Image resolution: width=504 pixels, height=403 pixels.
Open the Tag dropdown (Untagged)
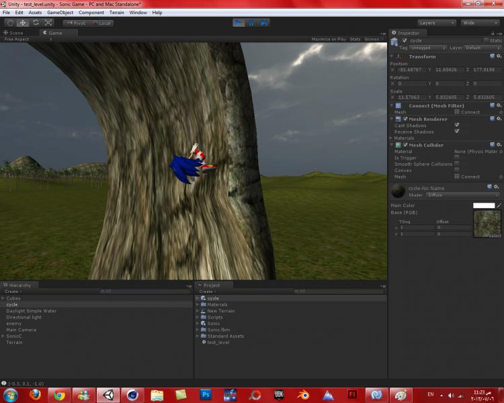point(428,48)
